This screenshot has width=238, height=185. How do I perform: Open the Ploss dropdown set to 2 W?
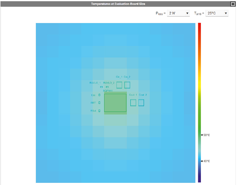[x=178, y=13]
